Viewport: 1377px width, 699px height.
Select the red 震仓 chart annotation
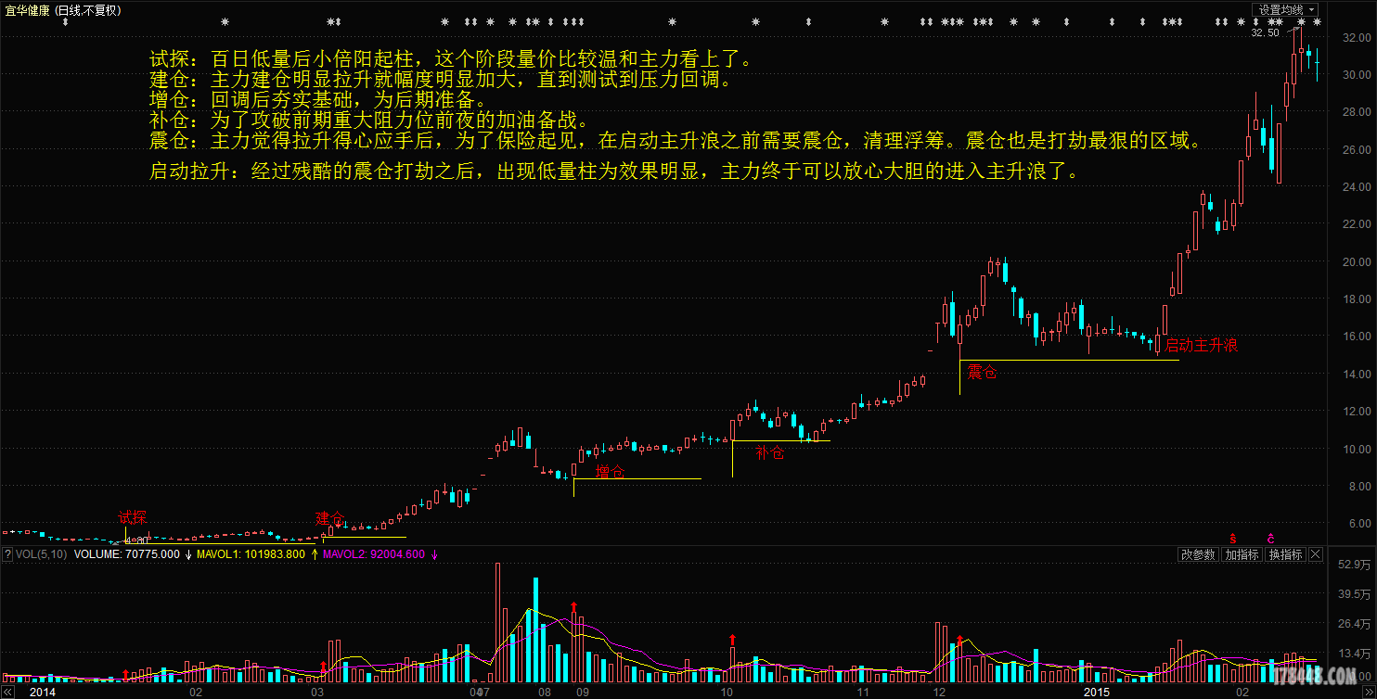[982, 373]
